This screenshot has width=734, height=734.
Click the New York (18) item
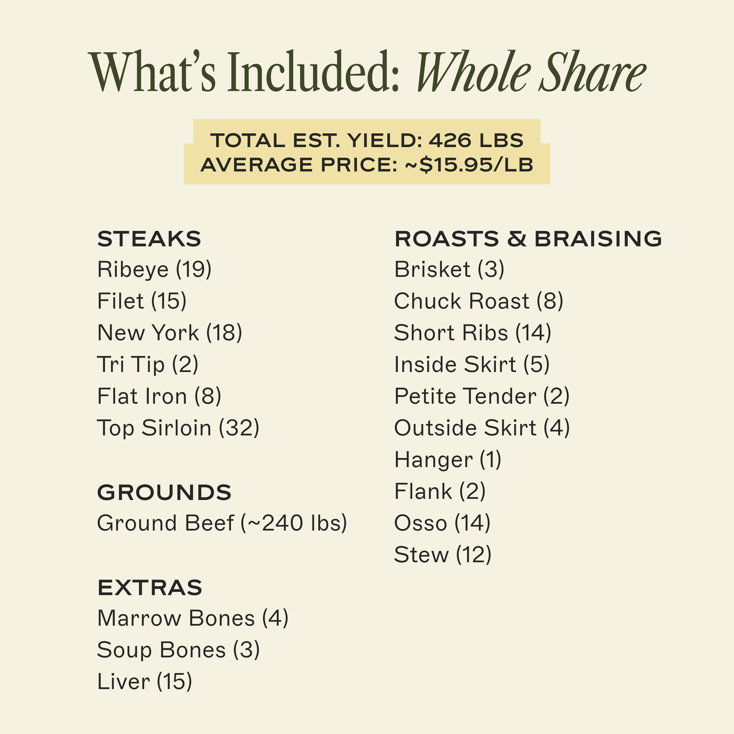click(x=169, y=333)
